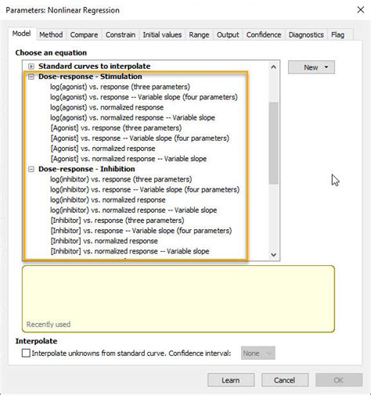Click the Model tab
This screenshot has height=395, width=371.
click(x=22, y=34)
